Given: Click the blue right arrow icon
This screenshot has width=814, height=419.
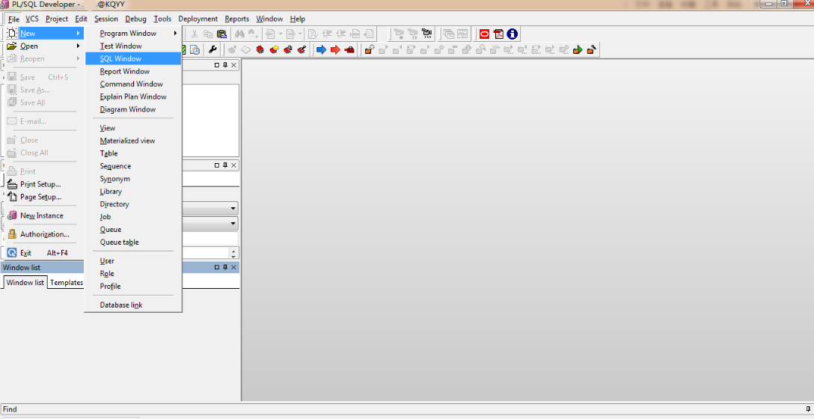Looking at the screenshot, I should click(322, 50).
